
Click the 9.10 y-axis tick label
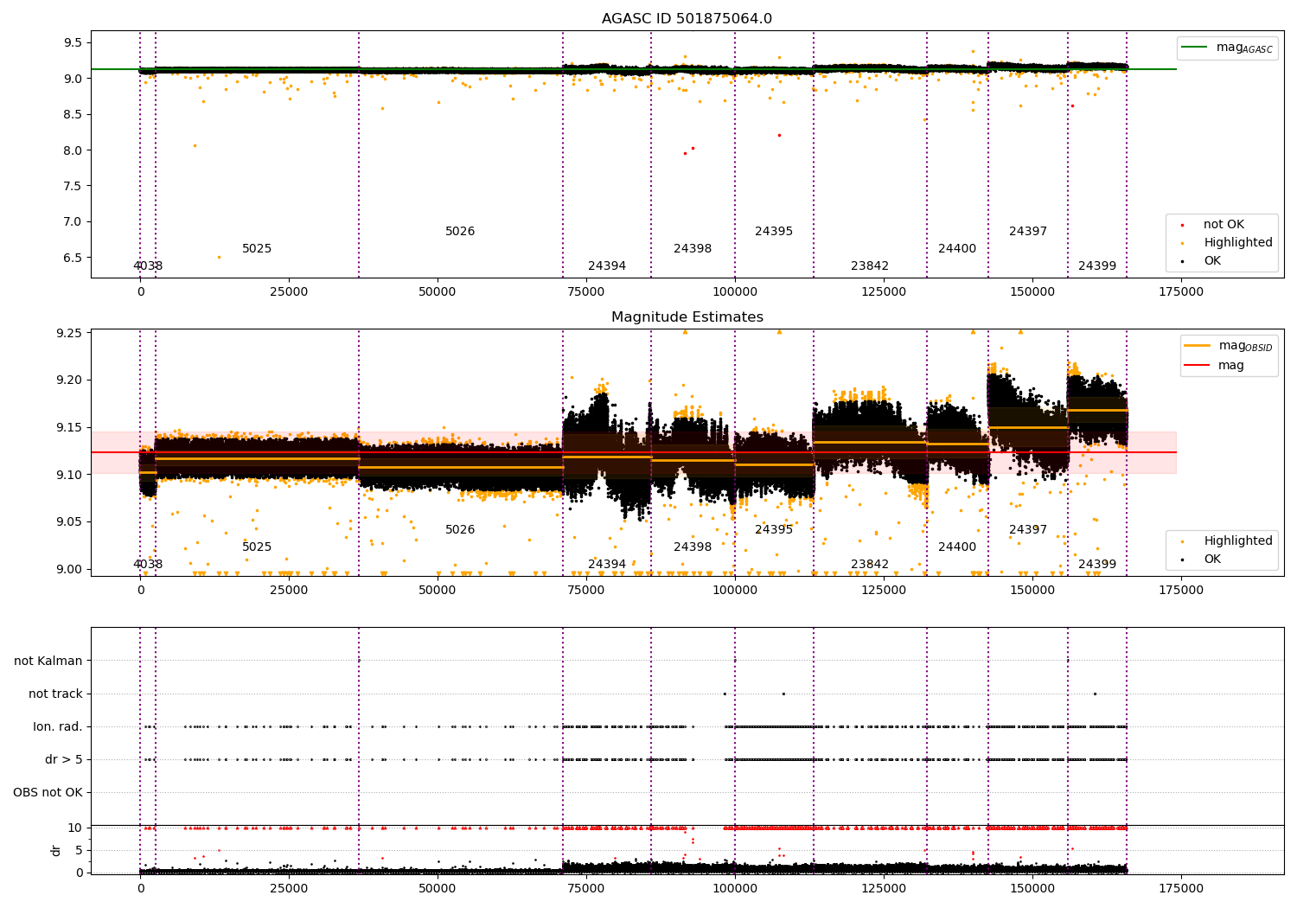pyautogui.click(x=69, y=476)
